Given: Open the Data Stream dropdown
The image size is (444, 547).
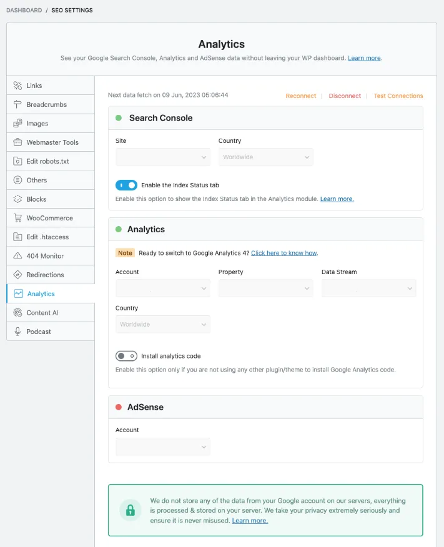Looking at the screenshot, I should tap(368, 288).
